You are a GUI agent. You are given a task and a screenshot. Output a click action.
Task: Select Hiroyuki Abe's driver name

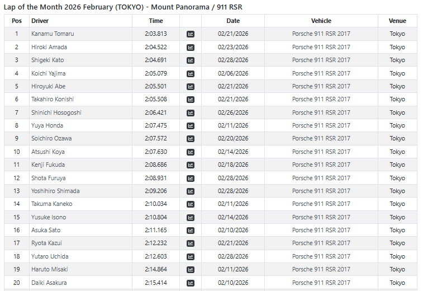pyautogui.click(x=48, y=86)
